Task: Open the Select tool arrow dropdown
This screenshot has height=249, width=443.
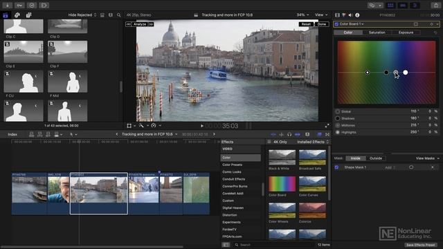Action: [73, 134]
